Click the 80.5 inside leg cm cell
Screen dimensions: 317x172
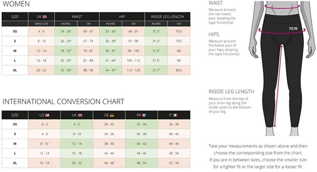pos(179,70)
